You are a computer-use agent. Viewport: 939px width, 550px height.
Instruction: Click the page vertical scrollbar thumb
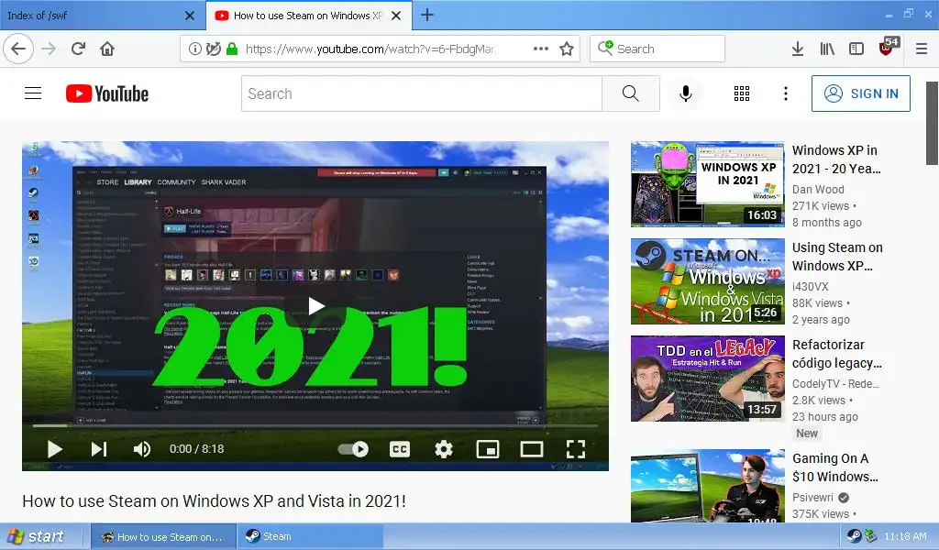932,123
